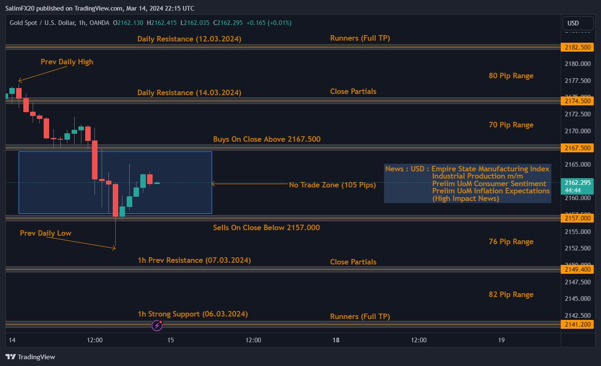Select the candle countdown timer showing 44:44
Image resolution: width=601 pixels, height=366 pixels.
(x=577, y=190)
